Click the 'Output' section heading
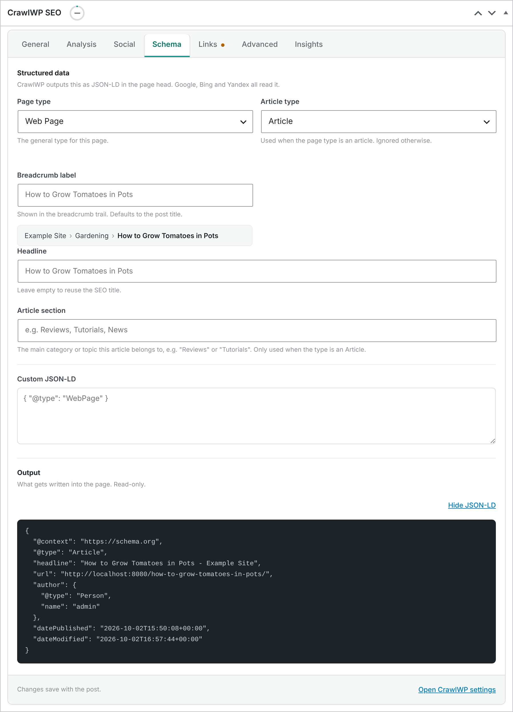Image resolution: width=513 pixels, height=712 pixels. pyautogui.click(x=29, y=473)
